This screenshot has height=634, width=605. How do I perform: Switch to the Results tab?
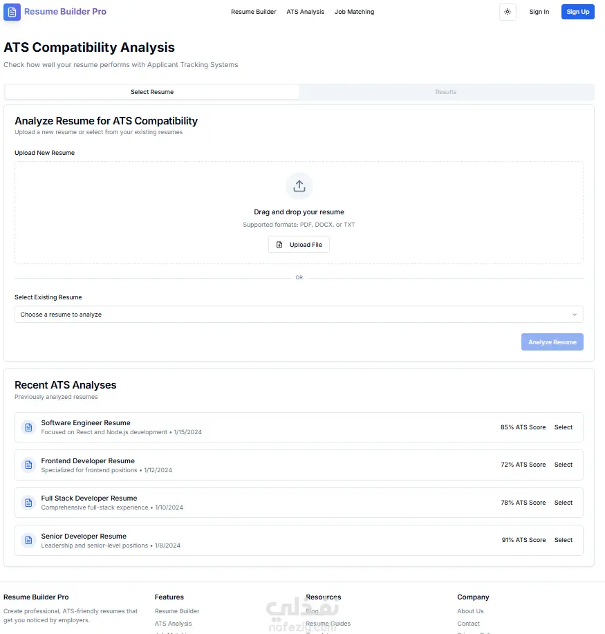[446, 92]
